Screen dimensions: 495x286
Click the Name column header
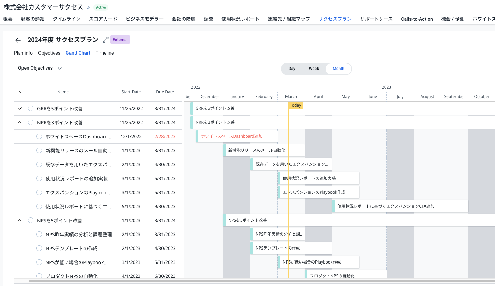pyautogui.click(x=63, y=92)
